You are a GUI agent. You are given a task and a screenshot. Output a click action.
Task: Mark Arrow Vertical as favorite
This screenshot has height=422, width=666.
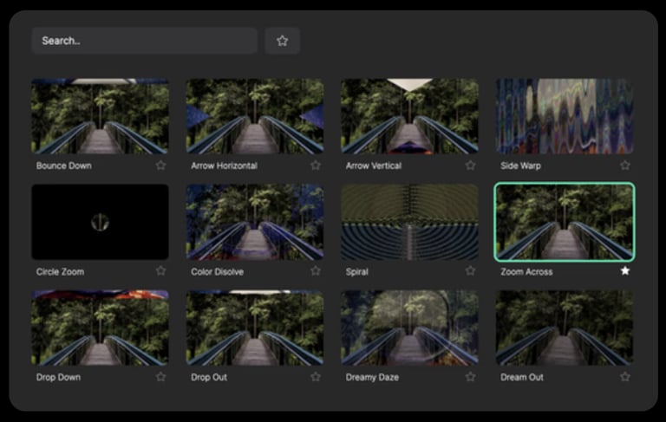[470, 166]
